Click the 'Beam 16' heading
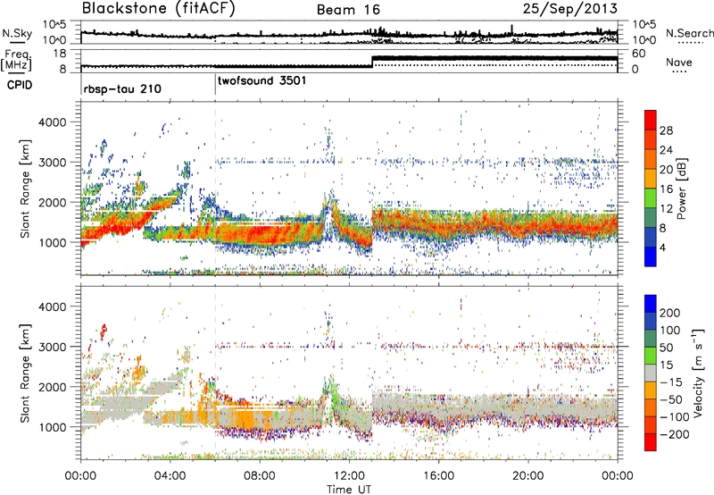Viewport: 714px width, 495px height. (x=348, y=10)
